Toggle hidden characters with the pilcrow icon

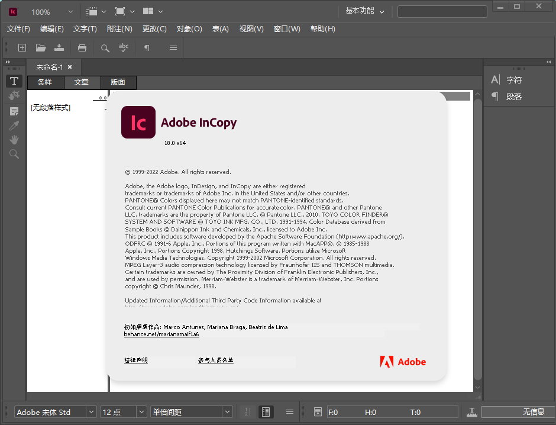[x=147, y=48]
